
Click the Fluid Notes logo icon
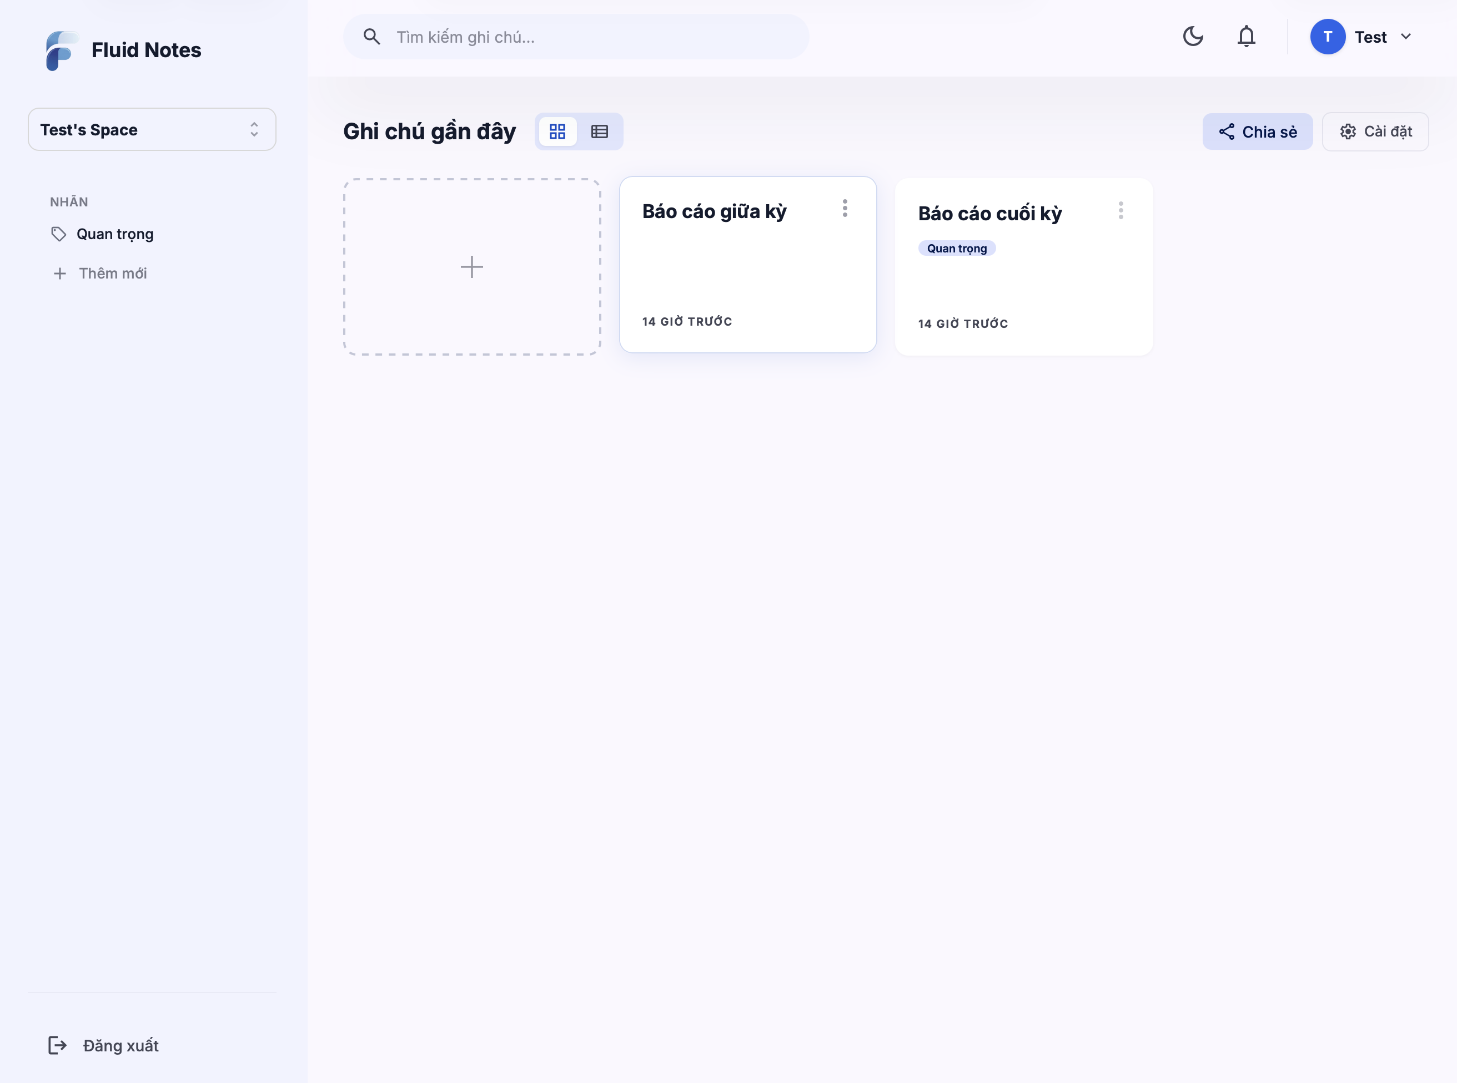tap(61, 50)
